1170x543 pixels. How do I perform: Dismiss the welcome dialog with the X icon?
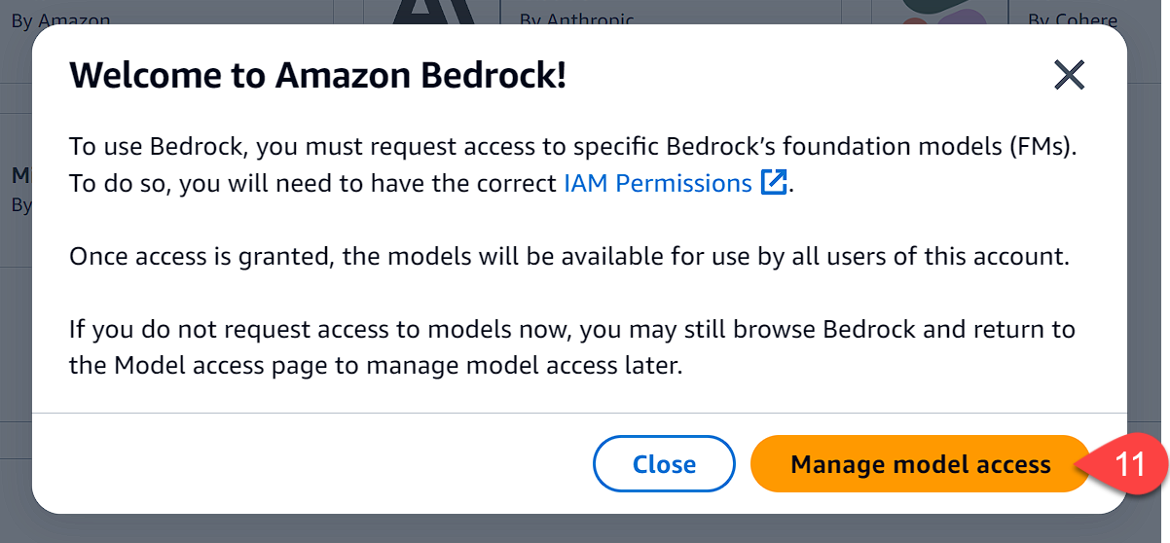[1069, 75]
